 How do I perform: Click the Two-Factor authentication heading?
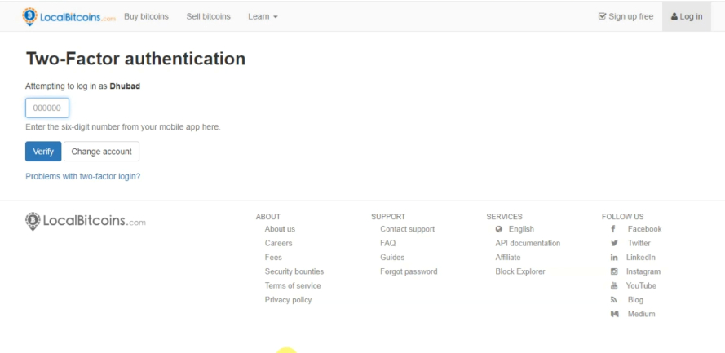tap(135, 60)
